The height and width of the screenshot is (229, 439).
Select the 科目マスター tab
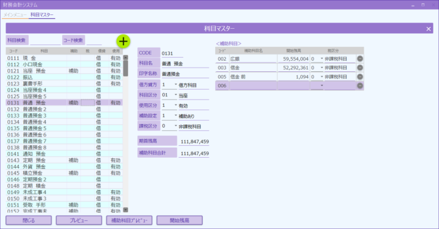pos(42,15)
